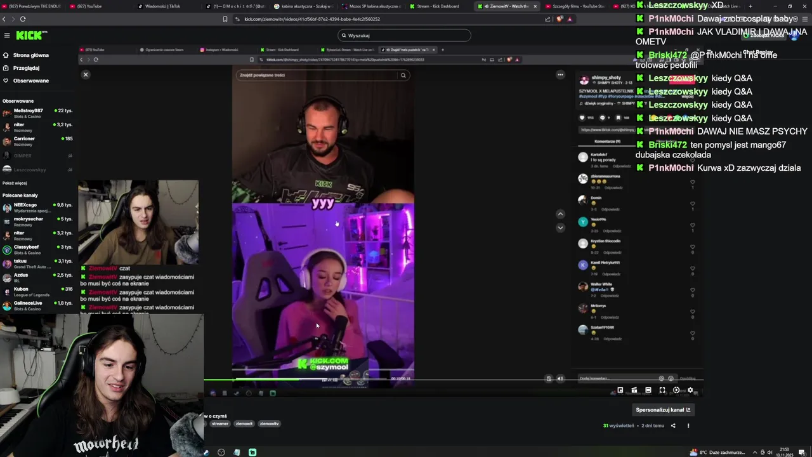Open three-dots options below video
This screenshot has height=457, width=812.
click(688, 426)
